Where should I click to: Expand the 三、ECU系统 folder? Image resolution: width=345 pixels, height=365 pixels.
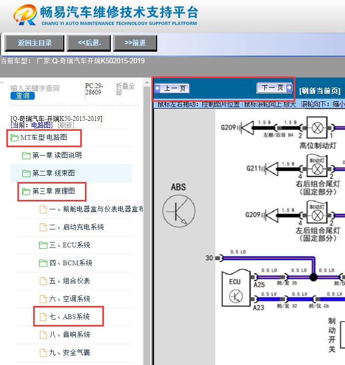70,245
